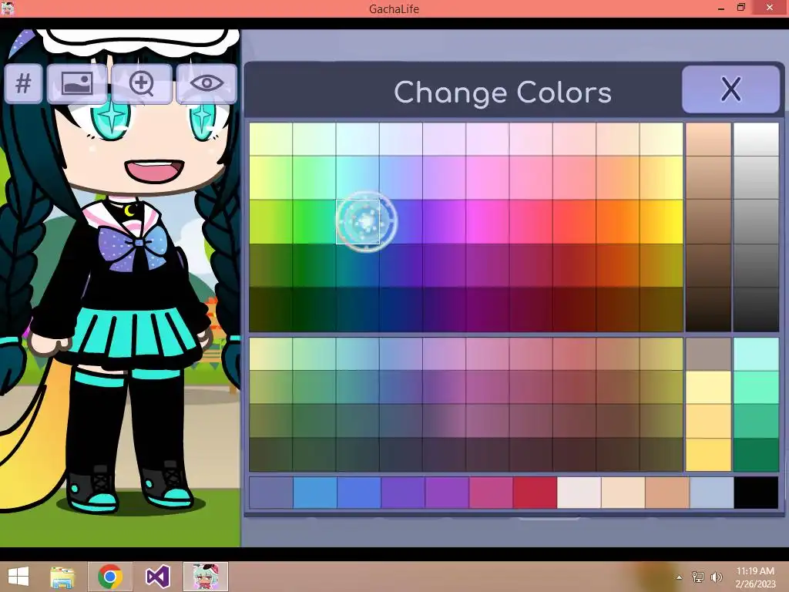
Task: Pick the darkest brown at the bottom of the skin tone column
Action: 709,310
